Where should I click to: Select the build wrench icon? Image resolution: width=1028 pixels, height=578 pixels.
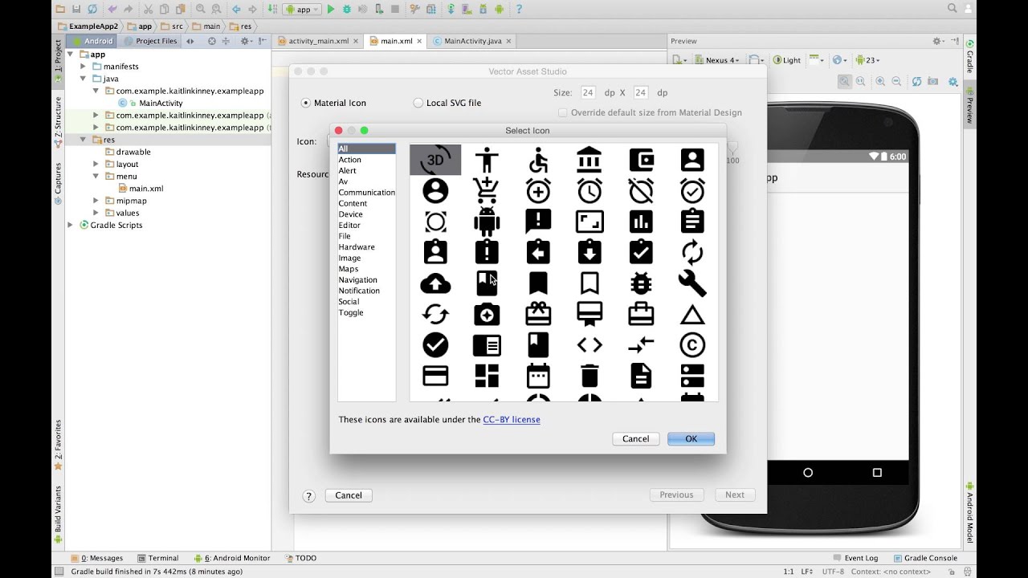691,283
